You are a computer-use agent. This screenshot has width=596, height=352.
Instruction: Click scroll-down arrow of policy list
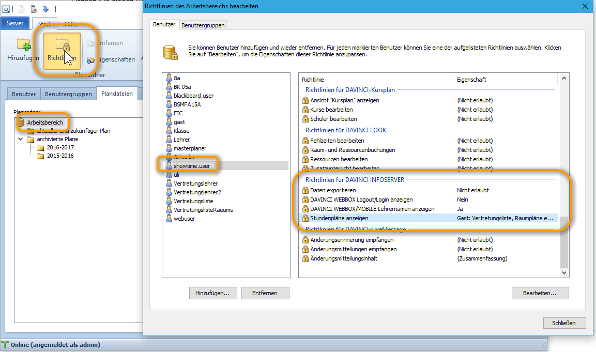coord(564,272)
